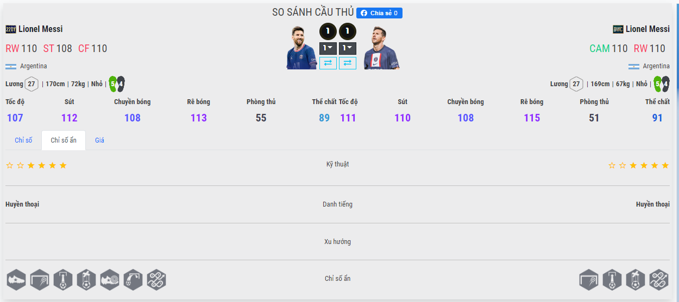Click the left player's boot-with-swirl trait icon
679x302 pixels.
click(x=110, y=280)
